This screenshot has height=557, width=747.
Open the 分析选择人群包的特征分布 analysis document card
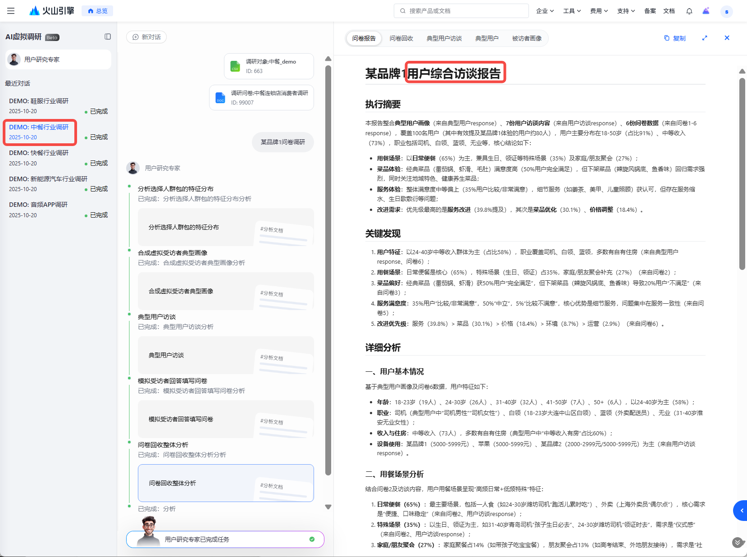pos(226,227)
